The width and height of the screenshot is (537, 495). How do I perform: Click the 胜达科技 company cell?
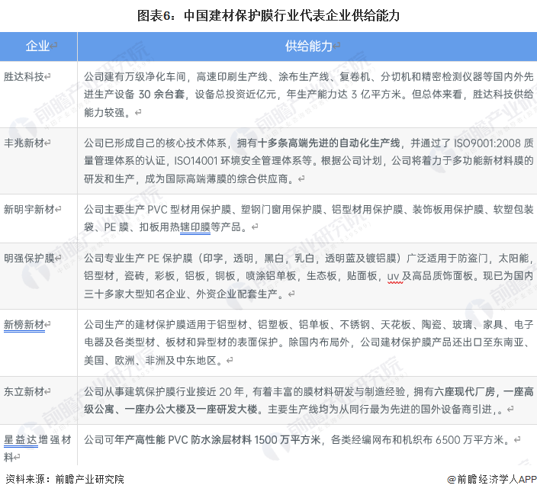38,95
